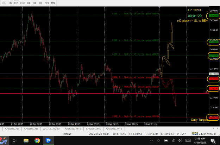
Task: Select the LINE 1 notify ABOVE label
Action: (136, 54)
